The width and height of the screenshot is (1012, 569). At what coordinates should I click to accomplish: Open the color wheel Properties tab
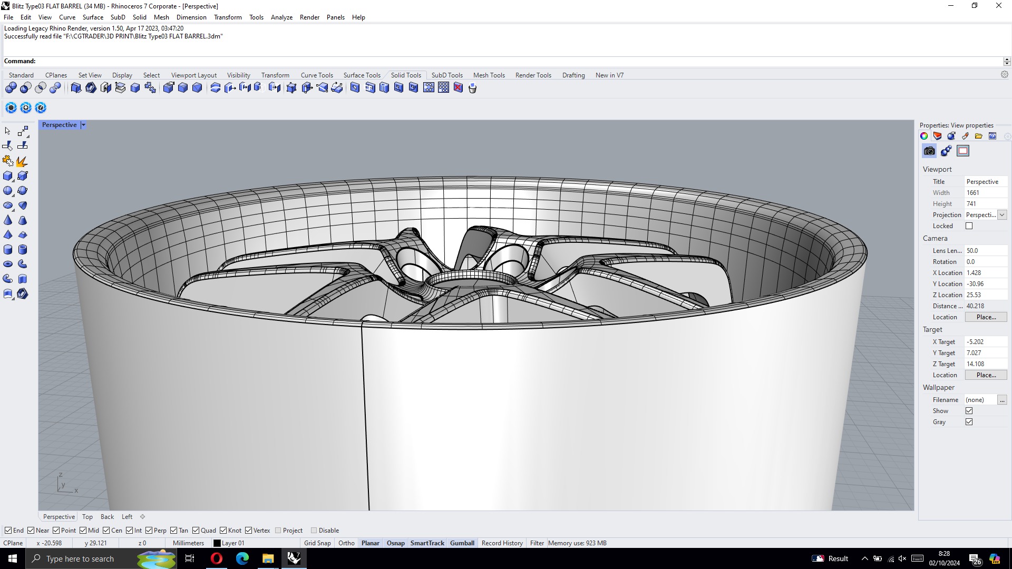coord(924,136)
